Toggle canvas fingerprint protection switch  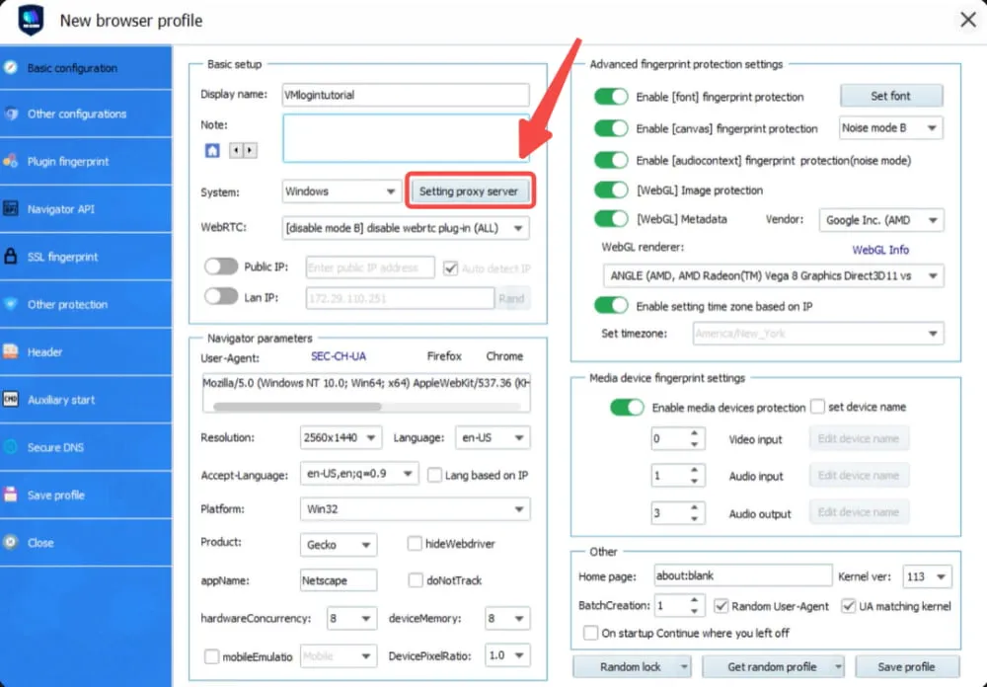(611, 128)
